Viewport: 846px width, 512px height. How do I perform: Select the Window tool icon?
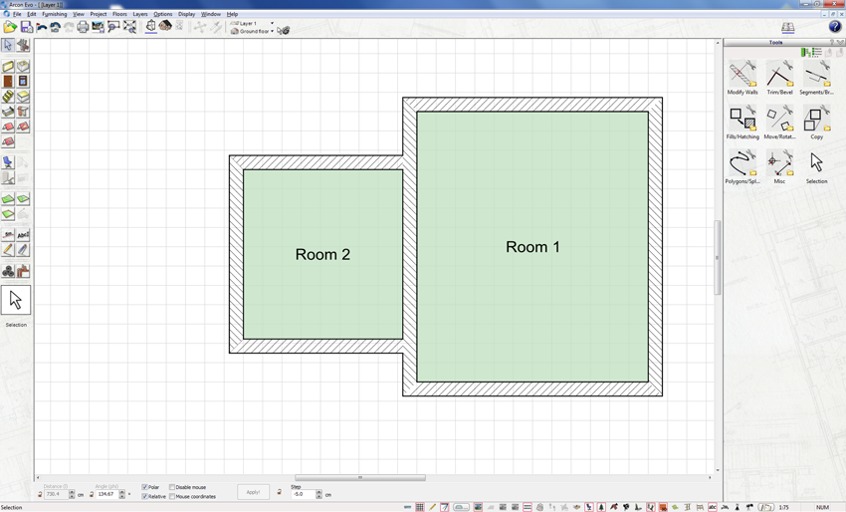point(23,82)
